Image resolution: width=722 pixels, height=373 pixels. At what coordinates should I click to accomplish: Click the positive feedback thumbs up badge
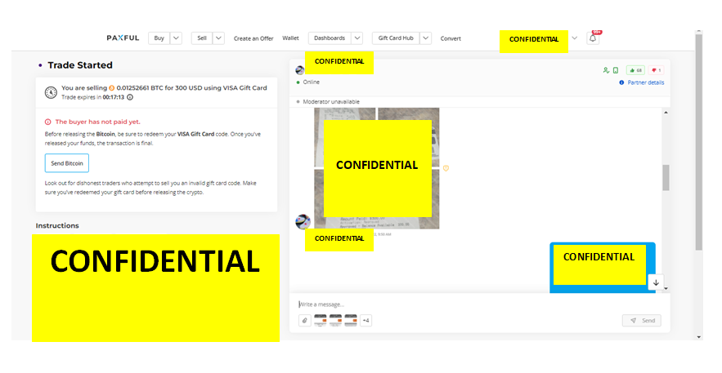635,70
